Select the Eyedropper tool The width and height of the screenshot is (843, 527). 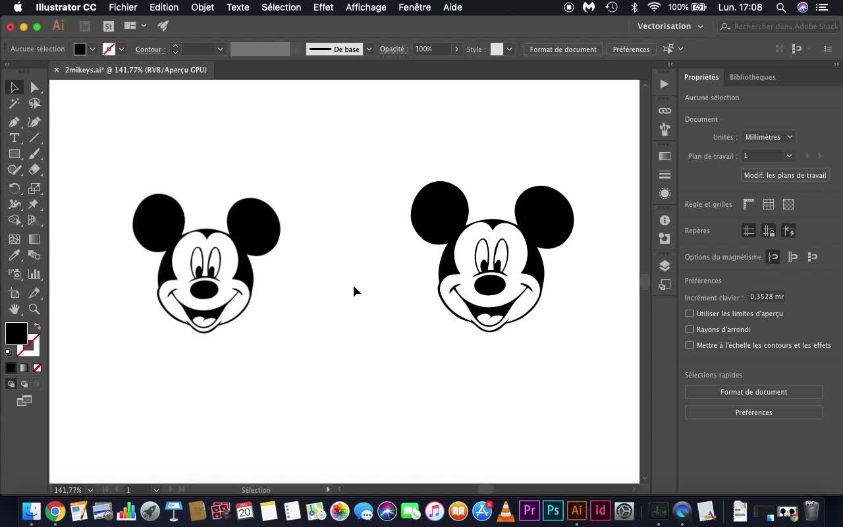(x=14, y=256)
